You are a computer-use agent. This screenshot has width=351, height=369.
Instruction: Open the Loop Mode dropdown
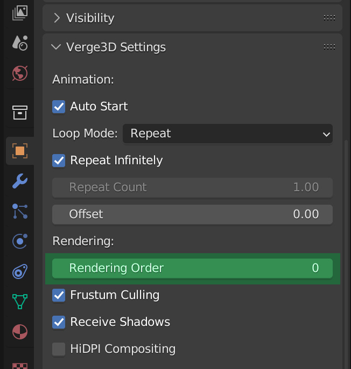(x=227, y=134)
